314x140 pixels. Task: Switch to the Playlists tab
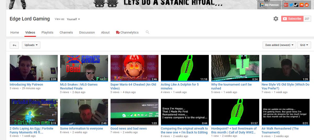[x=47, y=33]
